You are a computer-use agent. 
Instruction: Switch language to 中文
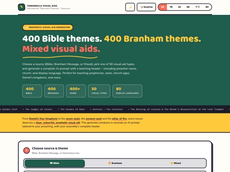pyautogui.click(x=198, y=7)
